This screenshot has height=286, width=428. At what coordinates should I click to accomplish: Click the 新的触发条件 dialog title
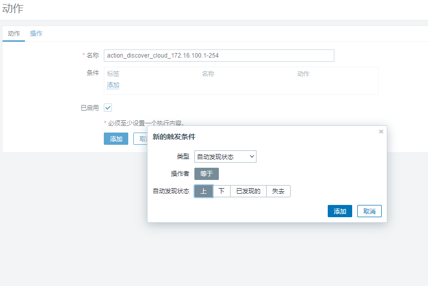[x=174, y=137]
